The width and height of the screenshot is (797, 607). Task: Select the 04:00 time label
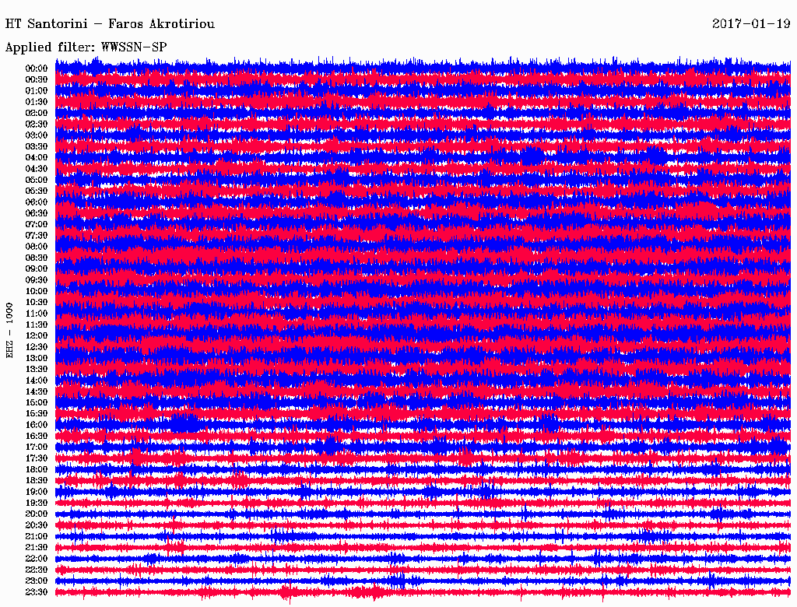point(37,158)
